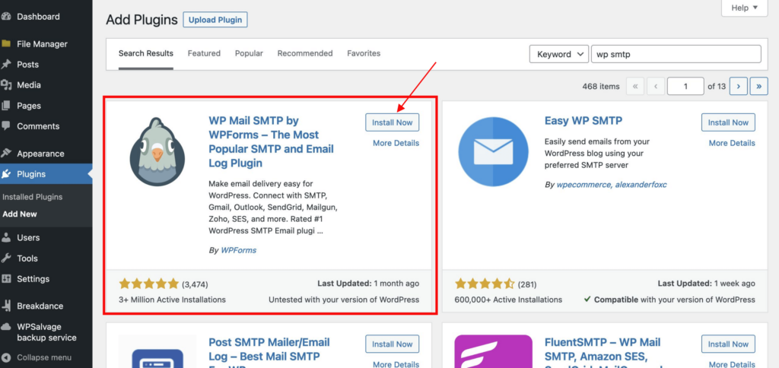
Task: Go to next page of results
Action: pyautogui.click(x=738, y=87)
